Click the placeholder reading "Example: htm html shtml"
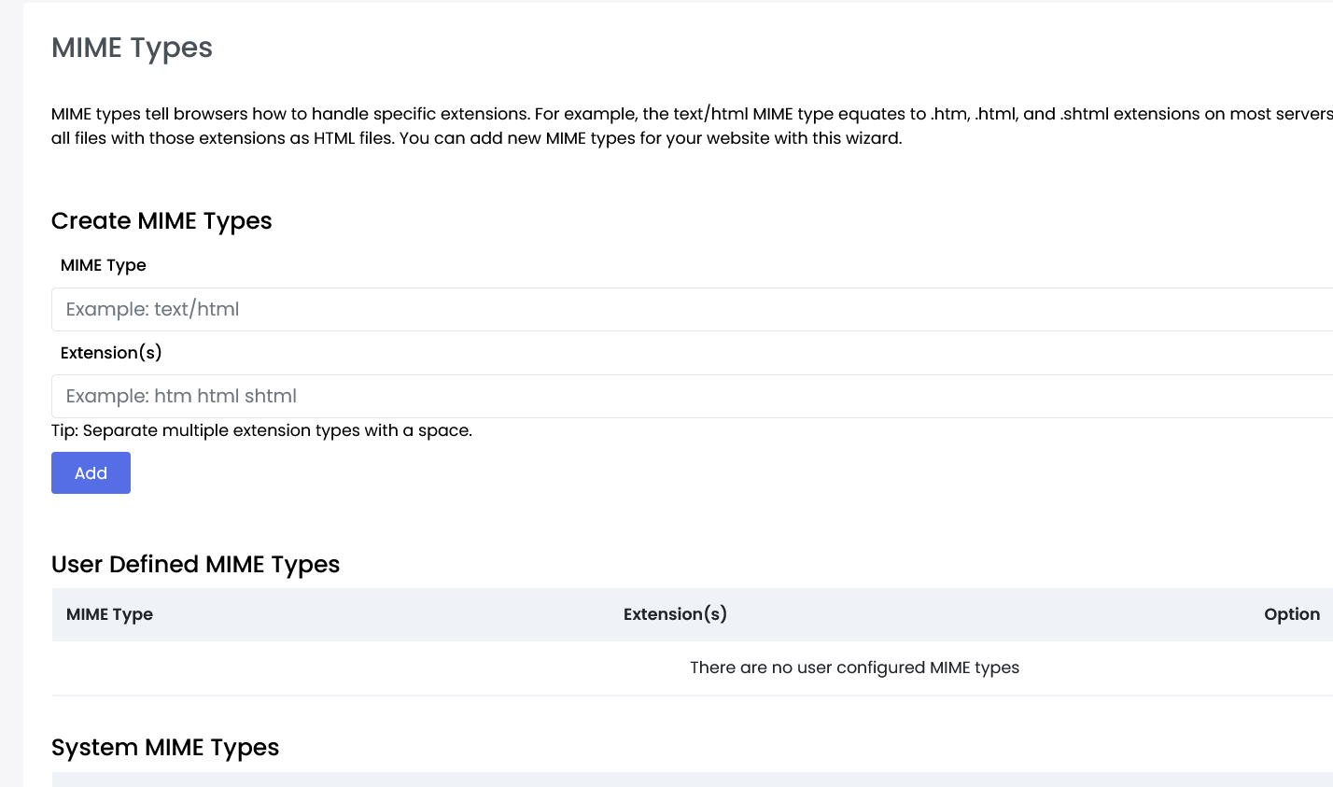 [179, 396]
